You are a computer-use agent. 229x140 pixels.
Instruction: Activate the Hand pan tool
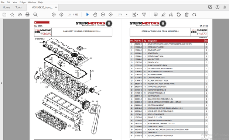click(95, 15)
